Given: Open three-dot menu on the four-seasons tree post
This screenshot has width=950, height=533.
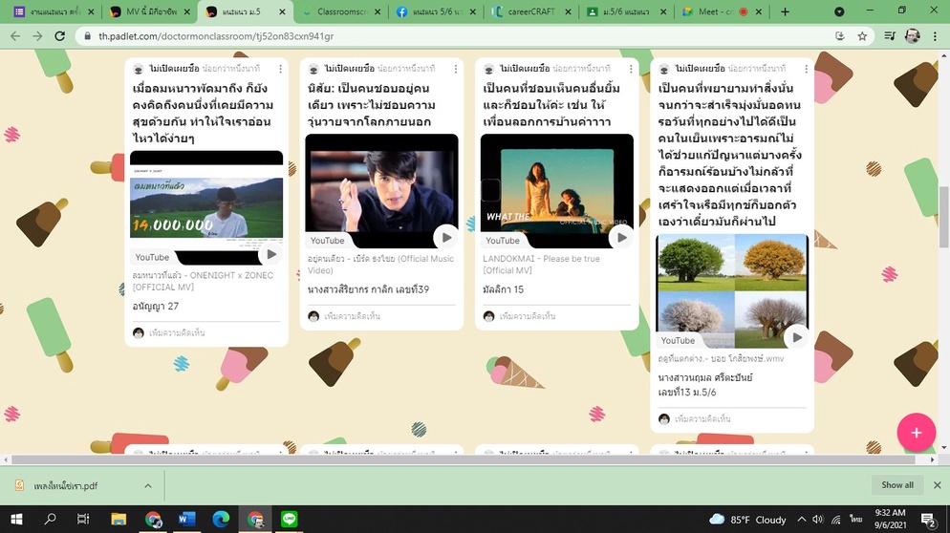Looking at the screenshot, I should coord(806,69).
